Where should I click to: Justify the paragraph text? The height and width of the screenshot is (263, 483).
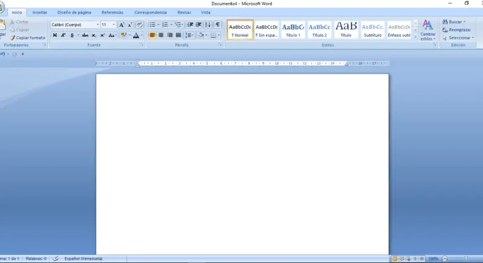pos(178,35)
